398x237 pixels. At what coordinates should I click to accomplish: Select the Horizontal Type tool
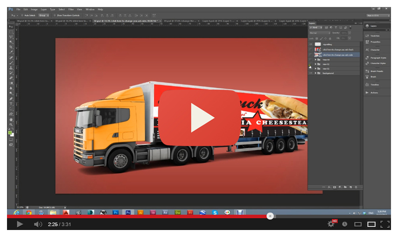click(11, 104)
